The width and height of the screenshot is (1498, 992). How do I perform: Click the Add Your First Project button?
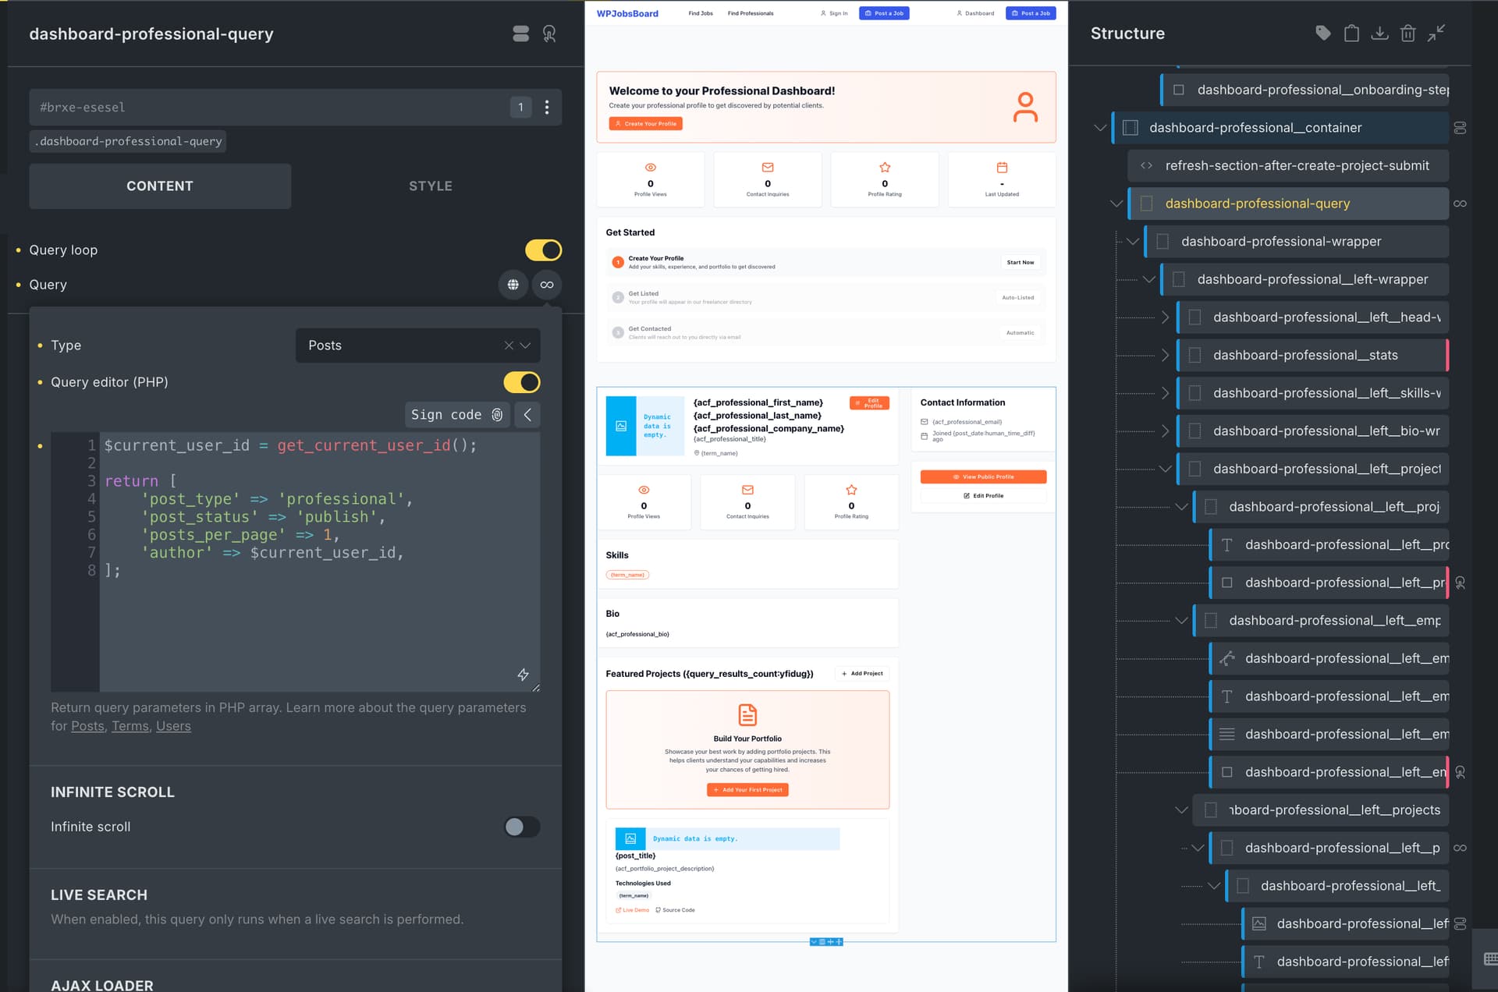click(747, 790)
